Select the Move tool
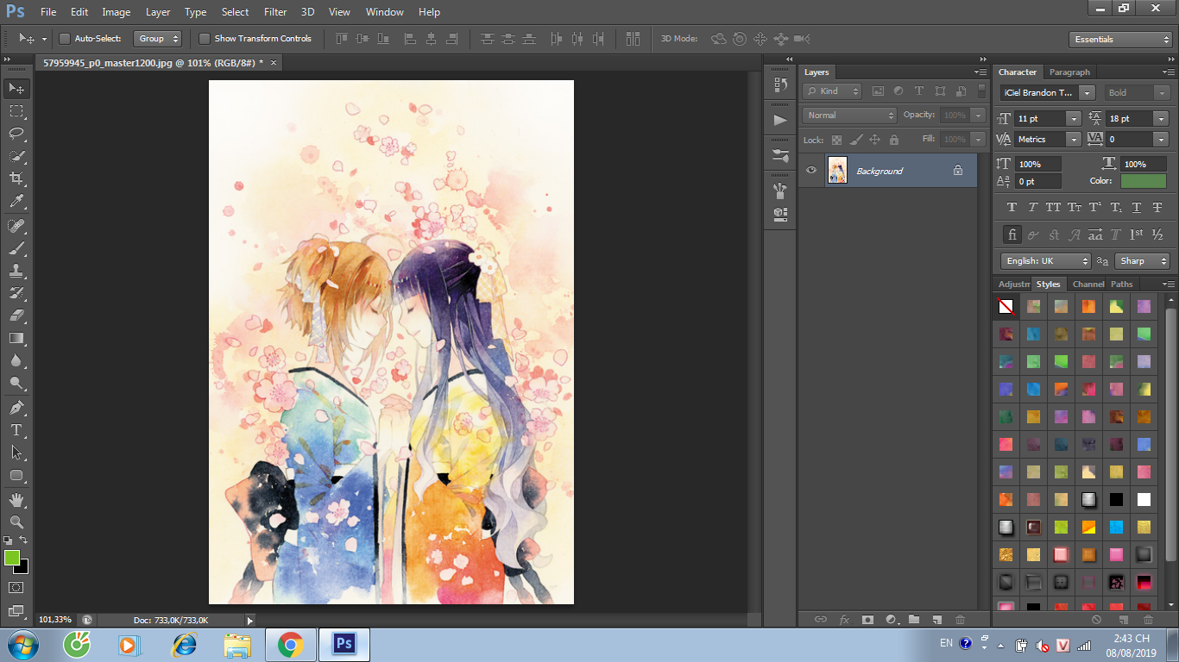 (16, 88)
